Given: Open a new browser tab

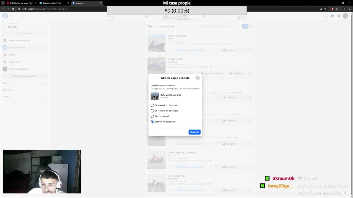Looking at the screenshot, I should coord(106,3).
